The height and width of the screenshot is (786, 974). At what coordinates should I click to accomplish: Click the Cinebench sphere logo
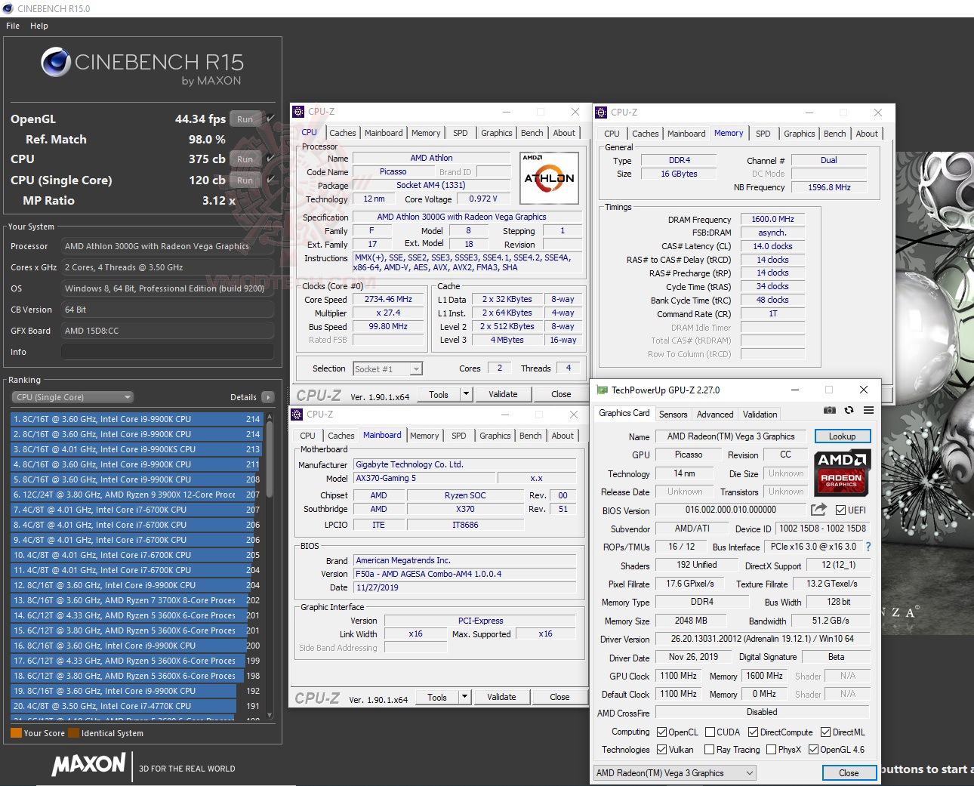(x=56, y=62)
